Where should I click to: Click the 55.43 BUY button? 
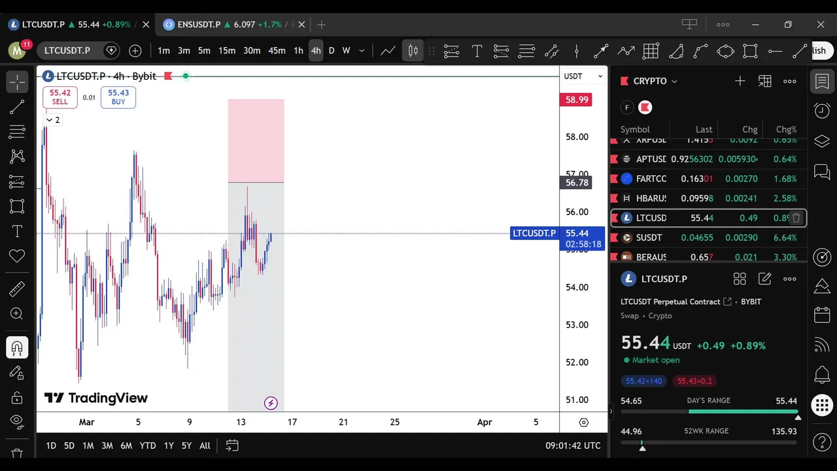[x=118, y=97]
